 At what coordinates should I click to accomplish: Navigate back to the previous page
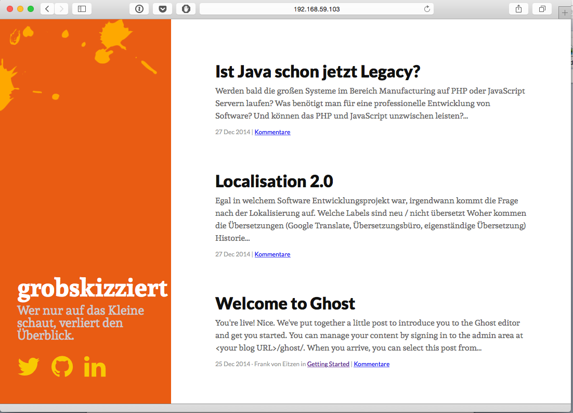coord(47,8)
